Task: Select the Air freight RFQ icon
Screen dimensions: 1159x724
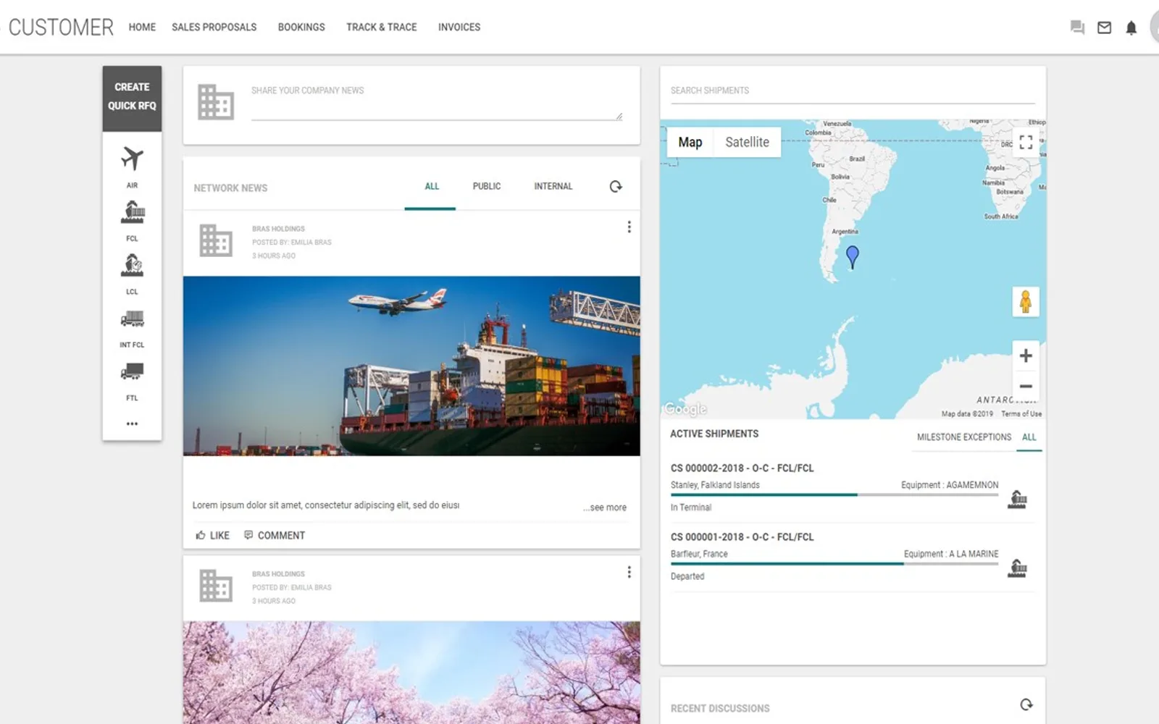Action: [x=132, y=159]
